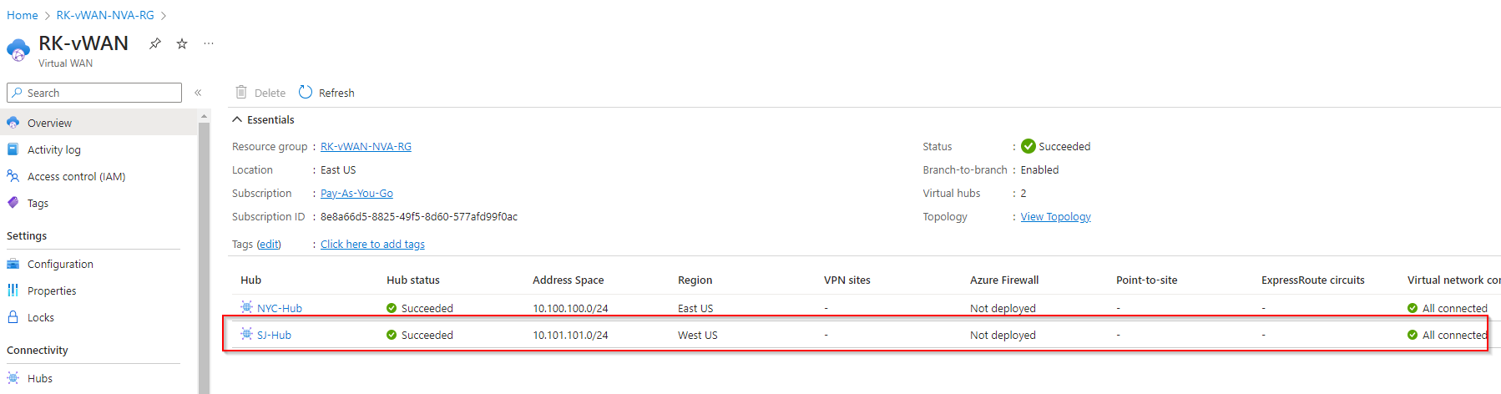This screenshot has height=394, width=1501.
Task: Open the RK-vWAN-NVA-RG resource group link in Essentials
Action: (366, 146)
